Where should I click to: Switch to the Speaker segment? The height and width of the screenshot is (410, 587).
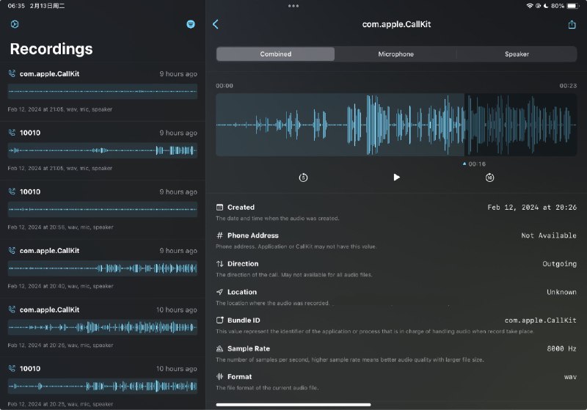point(517,54)
